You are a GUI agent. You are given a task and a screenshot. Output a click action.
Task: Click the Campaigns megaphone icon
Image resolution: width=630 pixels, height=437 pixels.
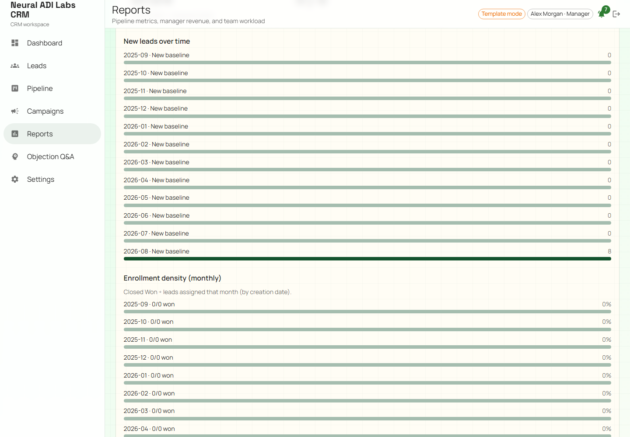click(x=15, y=111)
